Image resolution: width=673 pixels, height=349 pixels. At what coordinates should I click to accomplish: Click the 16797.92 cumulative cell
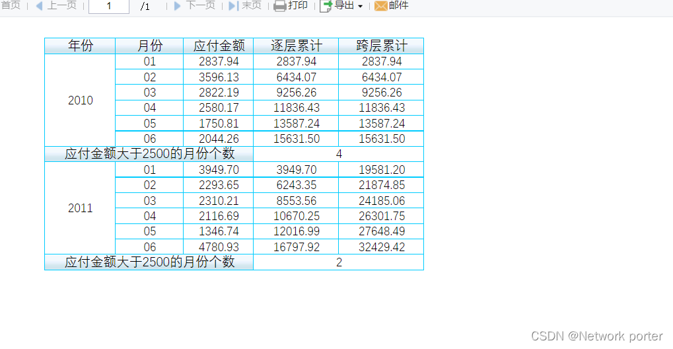coord(296,247)
